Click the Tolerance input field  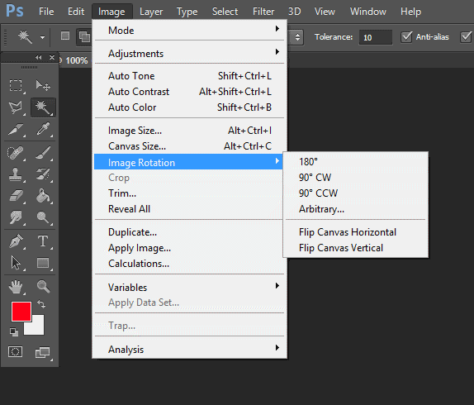point(376,37)
